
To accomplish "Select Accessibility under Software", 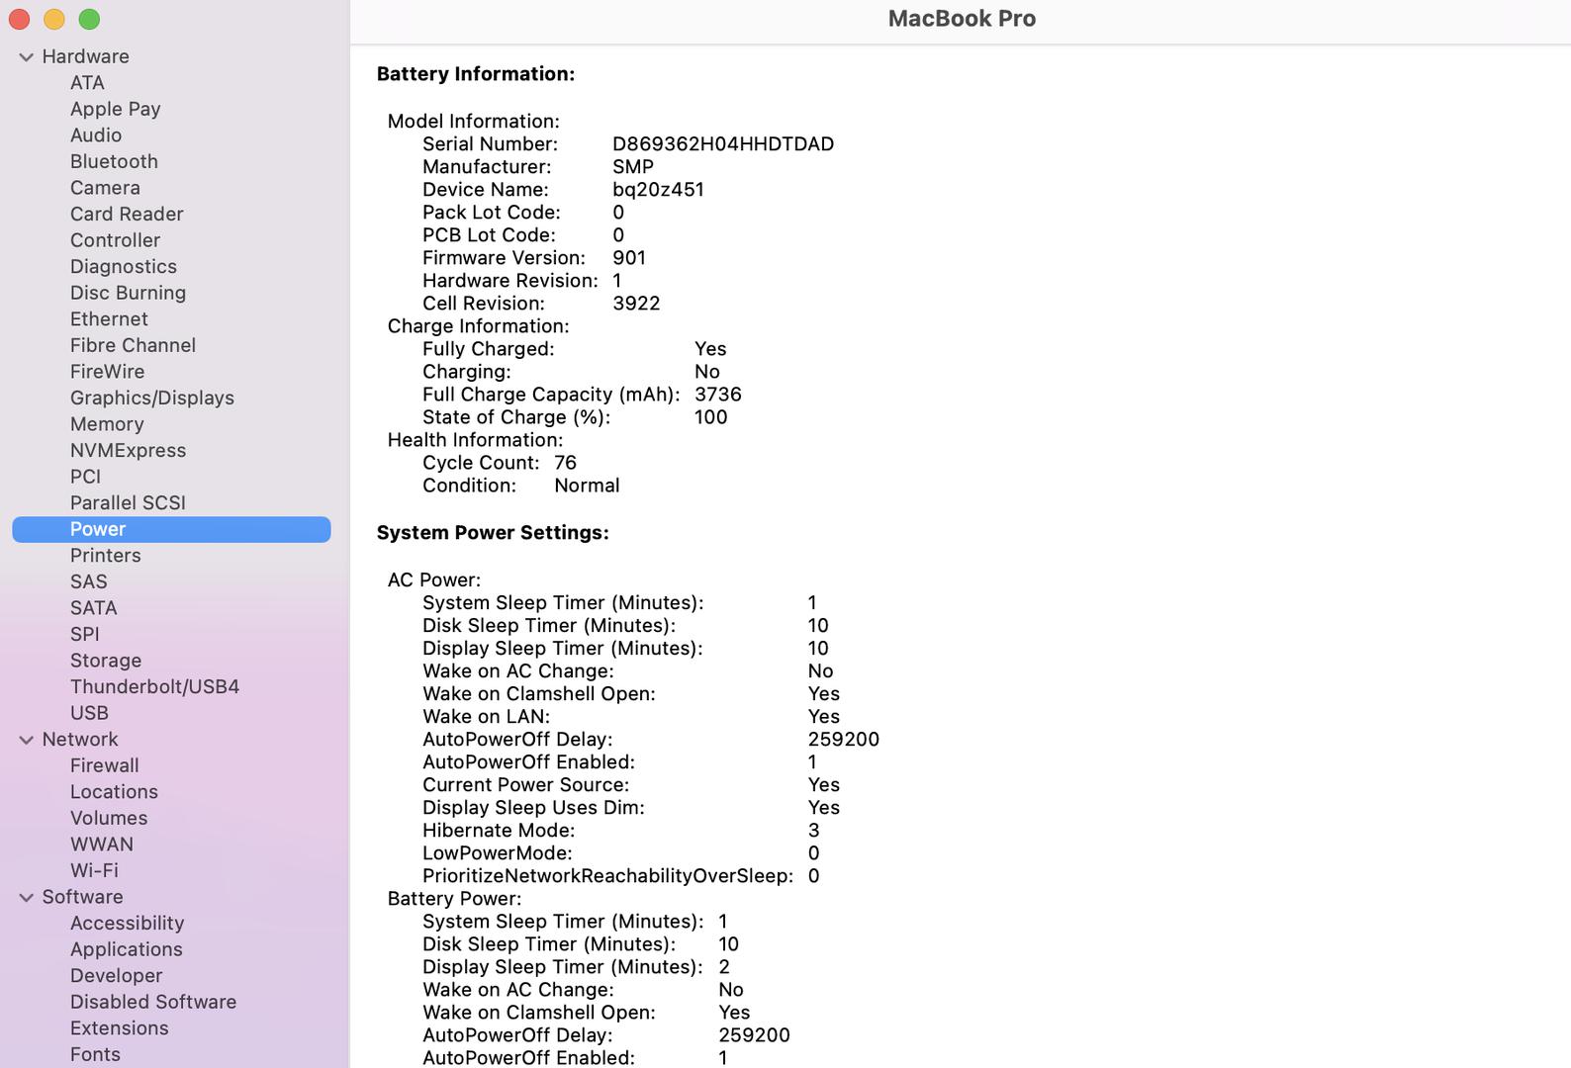I will pyautogui.click(x=127, y=923).
